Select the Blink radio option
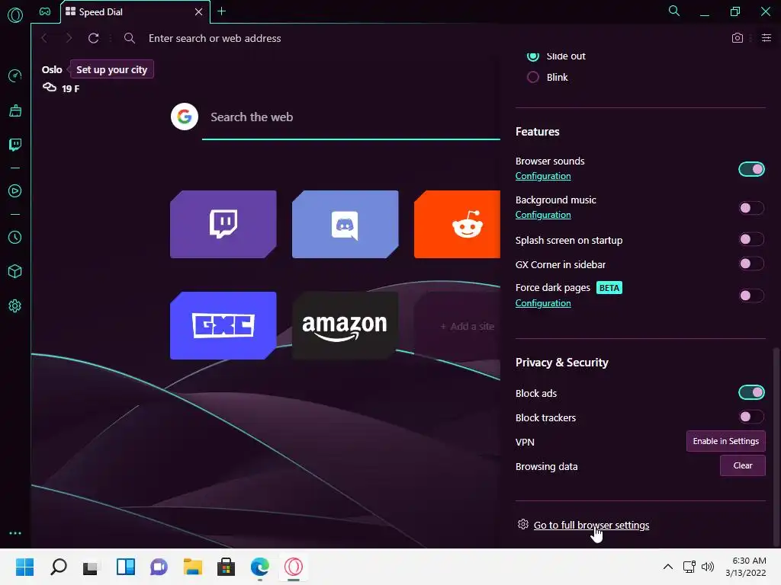This screenshot has width=781, height=585. click(533, 77)
